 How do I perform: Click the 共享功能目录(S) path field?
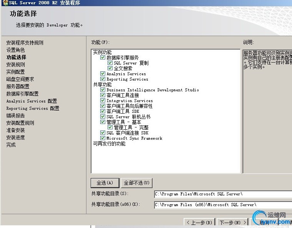pos(223,194)
